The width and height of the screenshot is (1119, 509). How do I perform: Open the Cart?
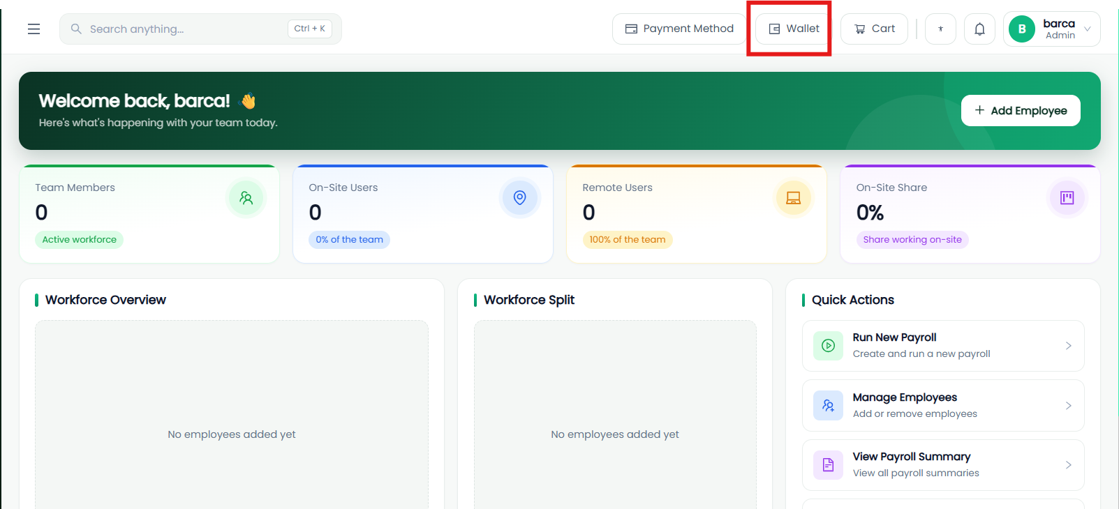pos(874,29)
